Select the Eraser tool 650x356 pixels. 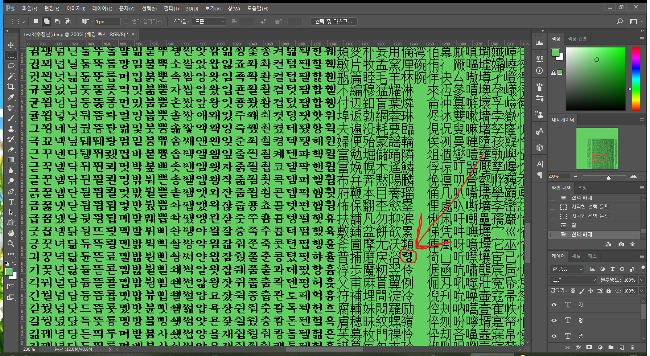pyautogui.click(x=11, y=149)
